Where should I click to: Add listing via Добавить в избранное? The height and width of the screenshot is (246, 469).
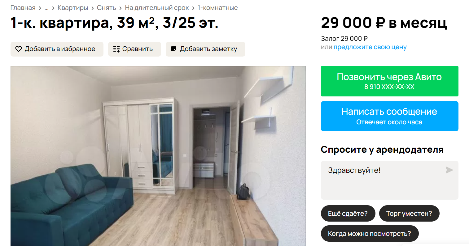(x=57, y=49)
